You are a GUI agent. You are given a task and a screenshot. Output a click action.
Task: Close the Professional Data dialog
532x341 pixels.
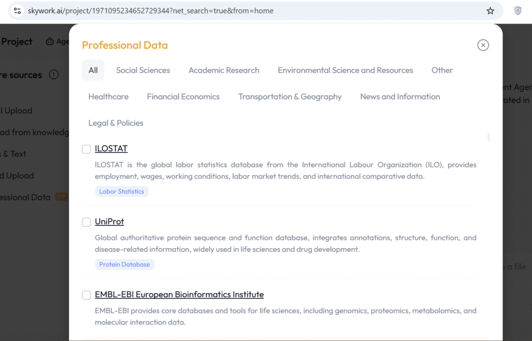coord(483,45)
